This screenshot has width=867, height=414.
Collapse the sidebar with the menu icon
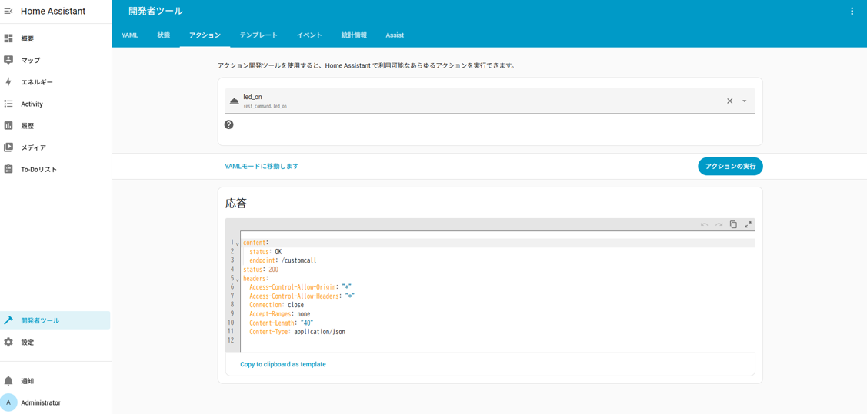coord(8,11)
